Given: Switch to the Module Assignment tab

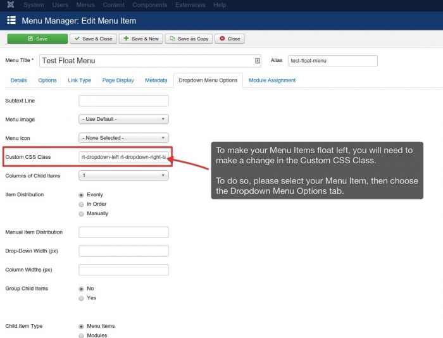Looking at the screenshot, I should [271, 80].
